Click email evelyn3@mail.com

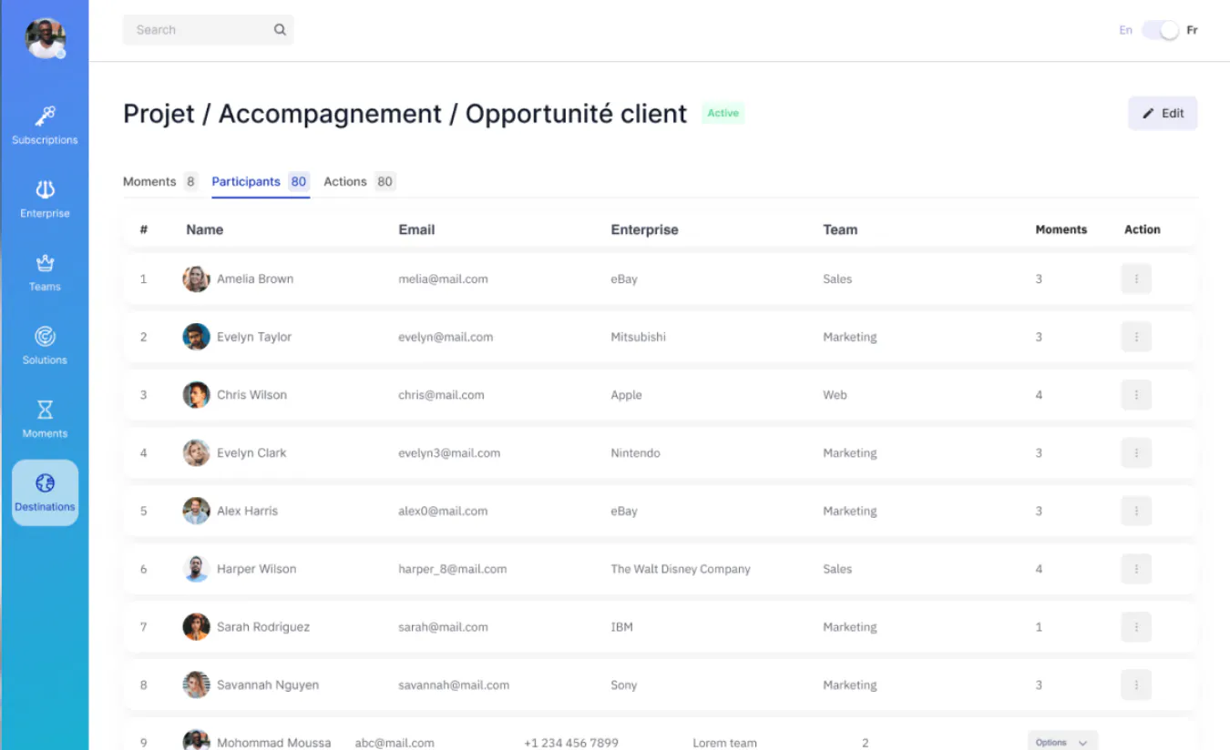[x=449, y=452]
